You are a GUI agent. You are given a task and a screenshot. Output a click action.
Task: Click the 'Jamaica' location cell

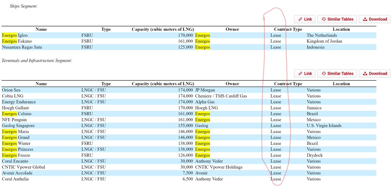coord(314,108)
